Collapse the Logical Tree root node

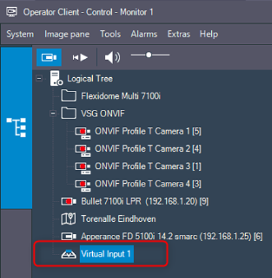click(39, 78)
